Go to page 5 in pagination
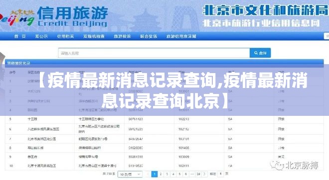The image size is (329, 180). pyautogui.click(x=179, y=174)
